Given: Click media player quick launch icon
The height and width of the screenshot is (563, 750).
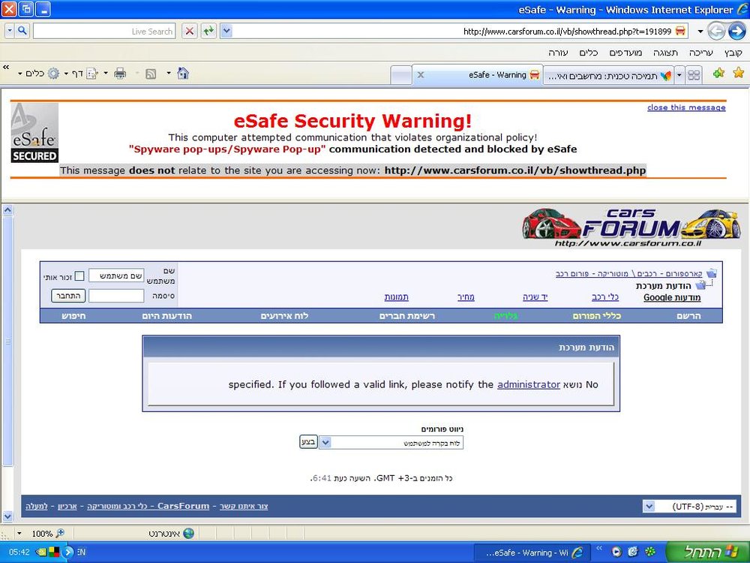Looking at the screenshot, I should point(616,552).
